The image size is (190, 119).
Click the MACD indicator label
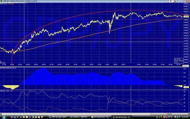(x=8, y=68)
